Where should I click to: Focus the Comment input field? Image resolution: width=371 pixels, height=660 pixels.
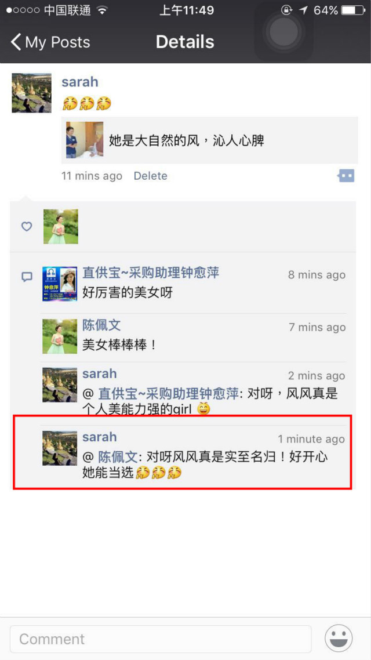point(161,639)
